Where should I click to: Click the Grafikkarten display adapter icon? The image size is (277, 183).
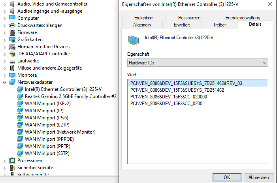(x=12, y=40)
